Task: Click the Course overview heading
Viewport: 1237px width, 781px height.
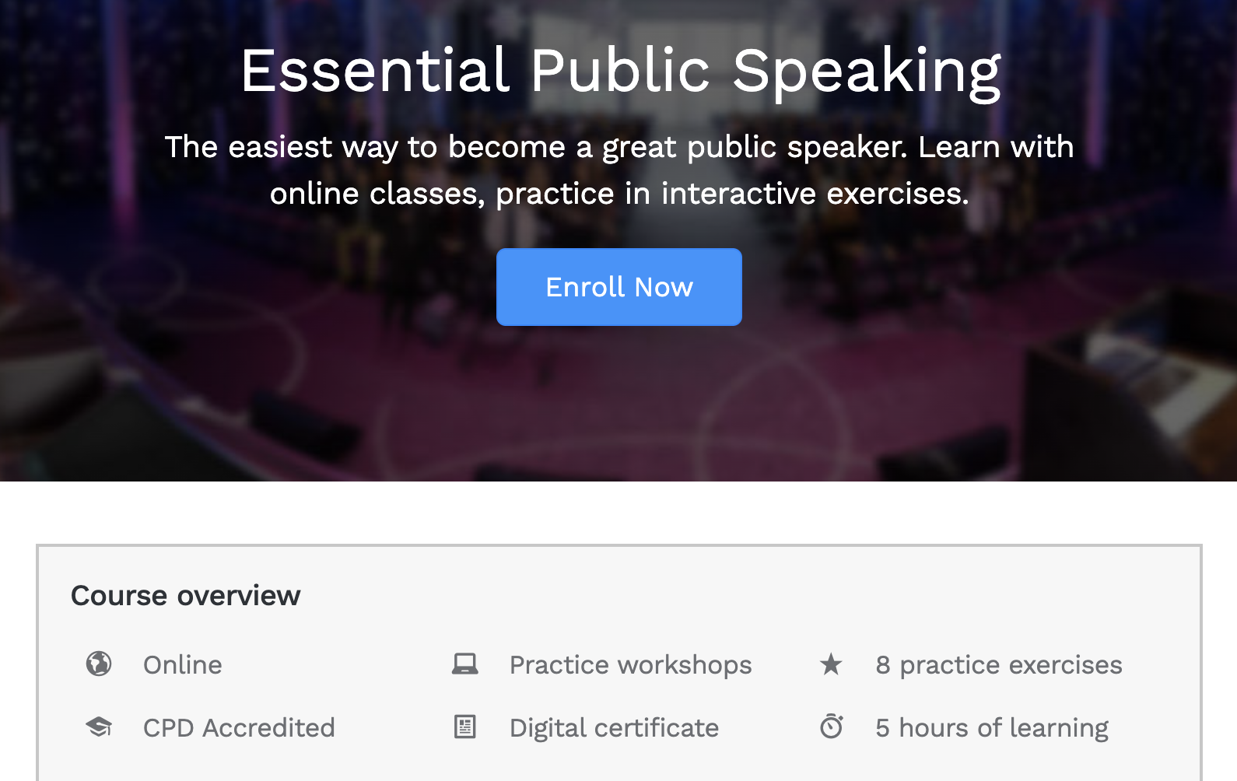Action: (x=185, y=596)
